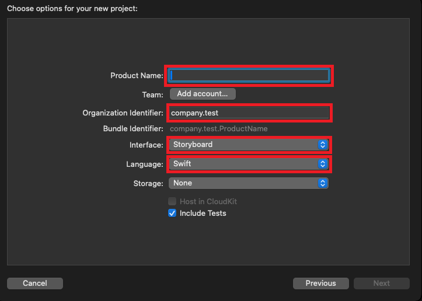Click the Next button
422x301 pixels.
(x=382, y=283)
